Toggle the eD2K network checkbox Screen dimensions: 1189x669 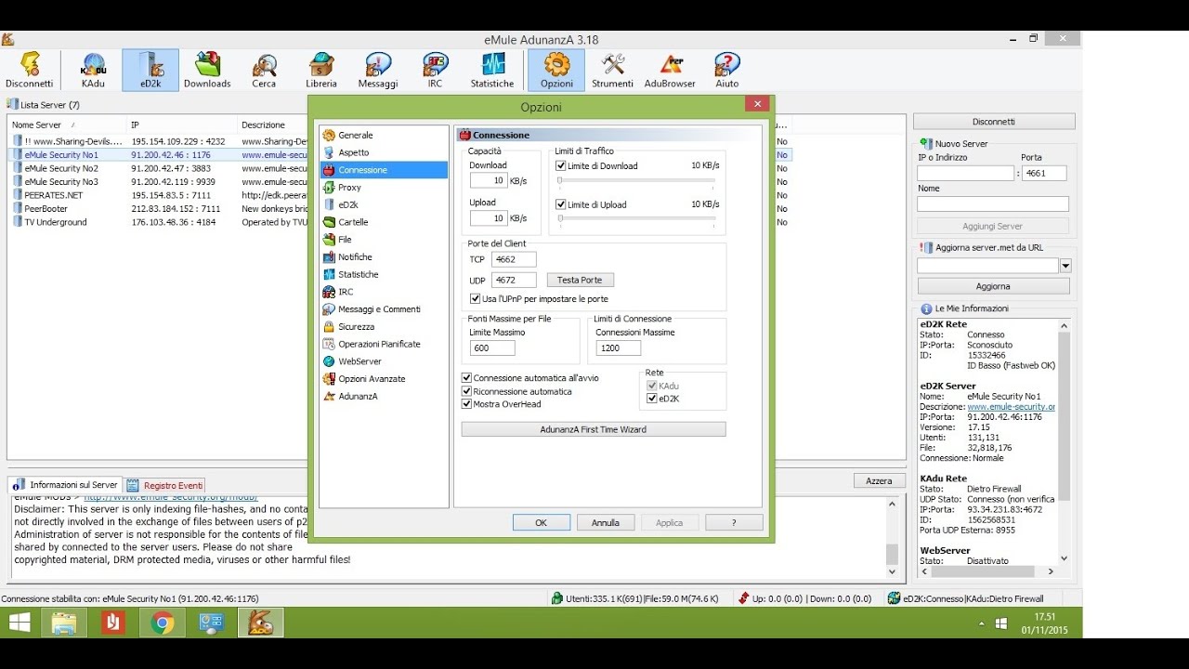(652, 399)
